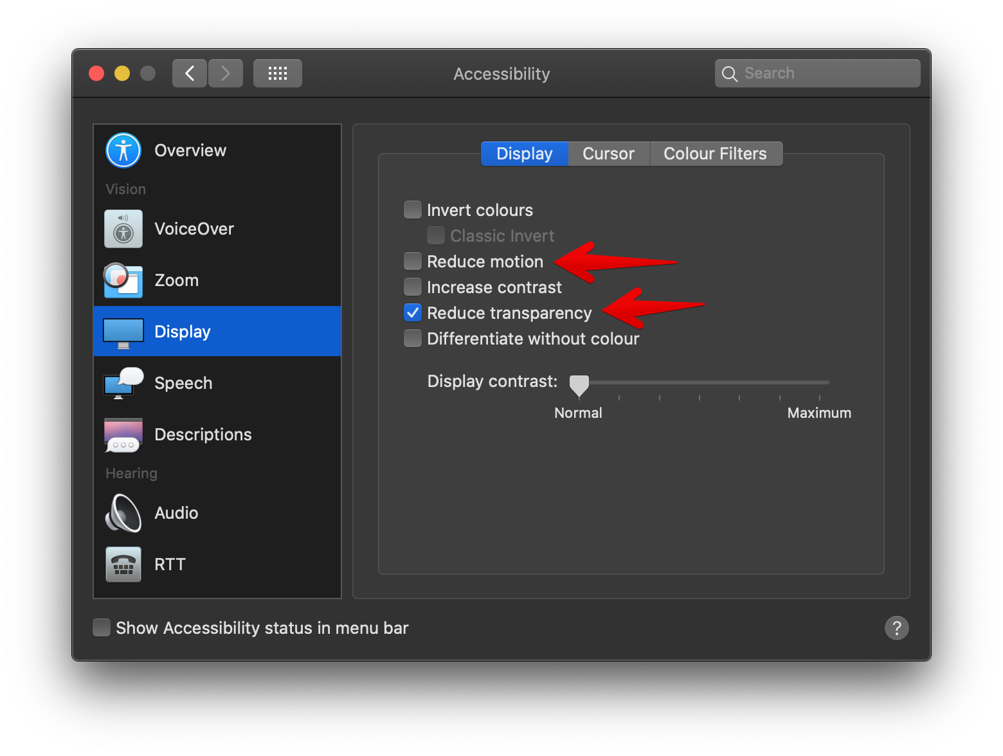Open the Zoom accessibility settings

[176, 280]
